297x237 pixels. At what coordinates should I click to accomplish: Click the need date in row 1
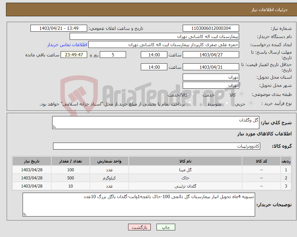coord(32,170)
